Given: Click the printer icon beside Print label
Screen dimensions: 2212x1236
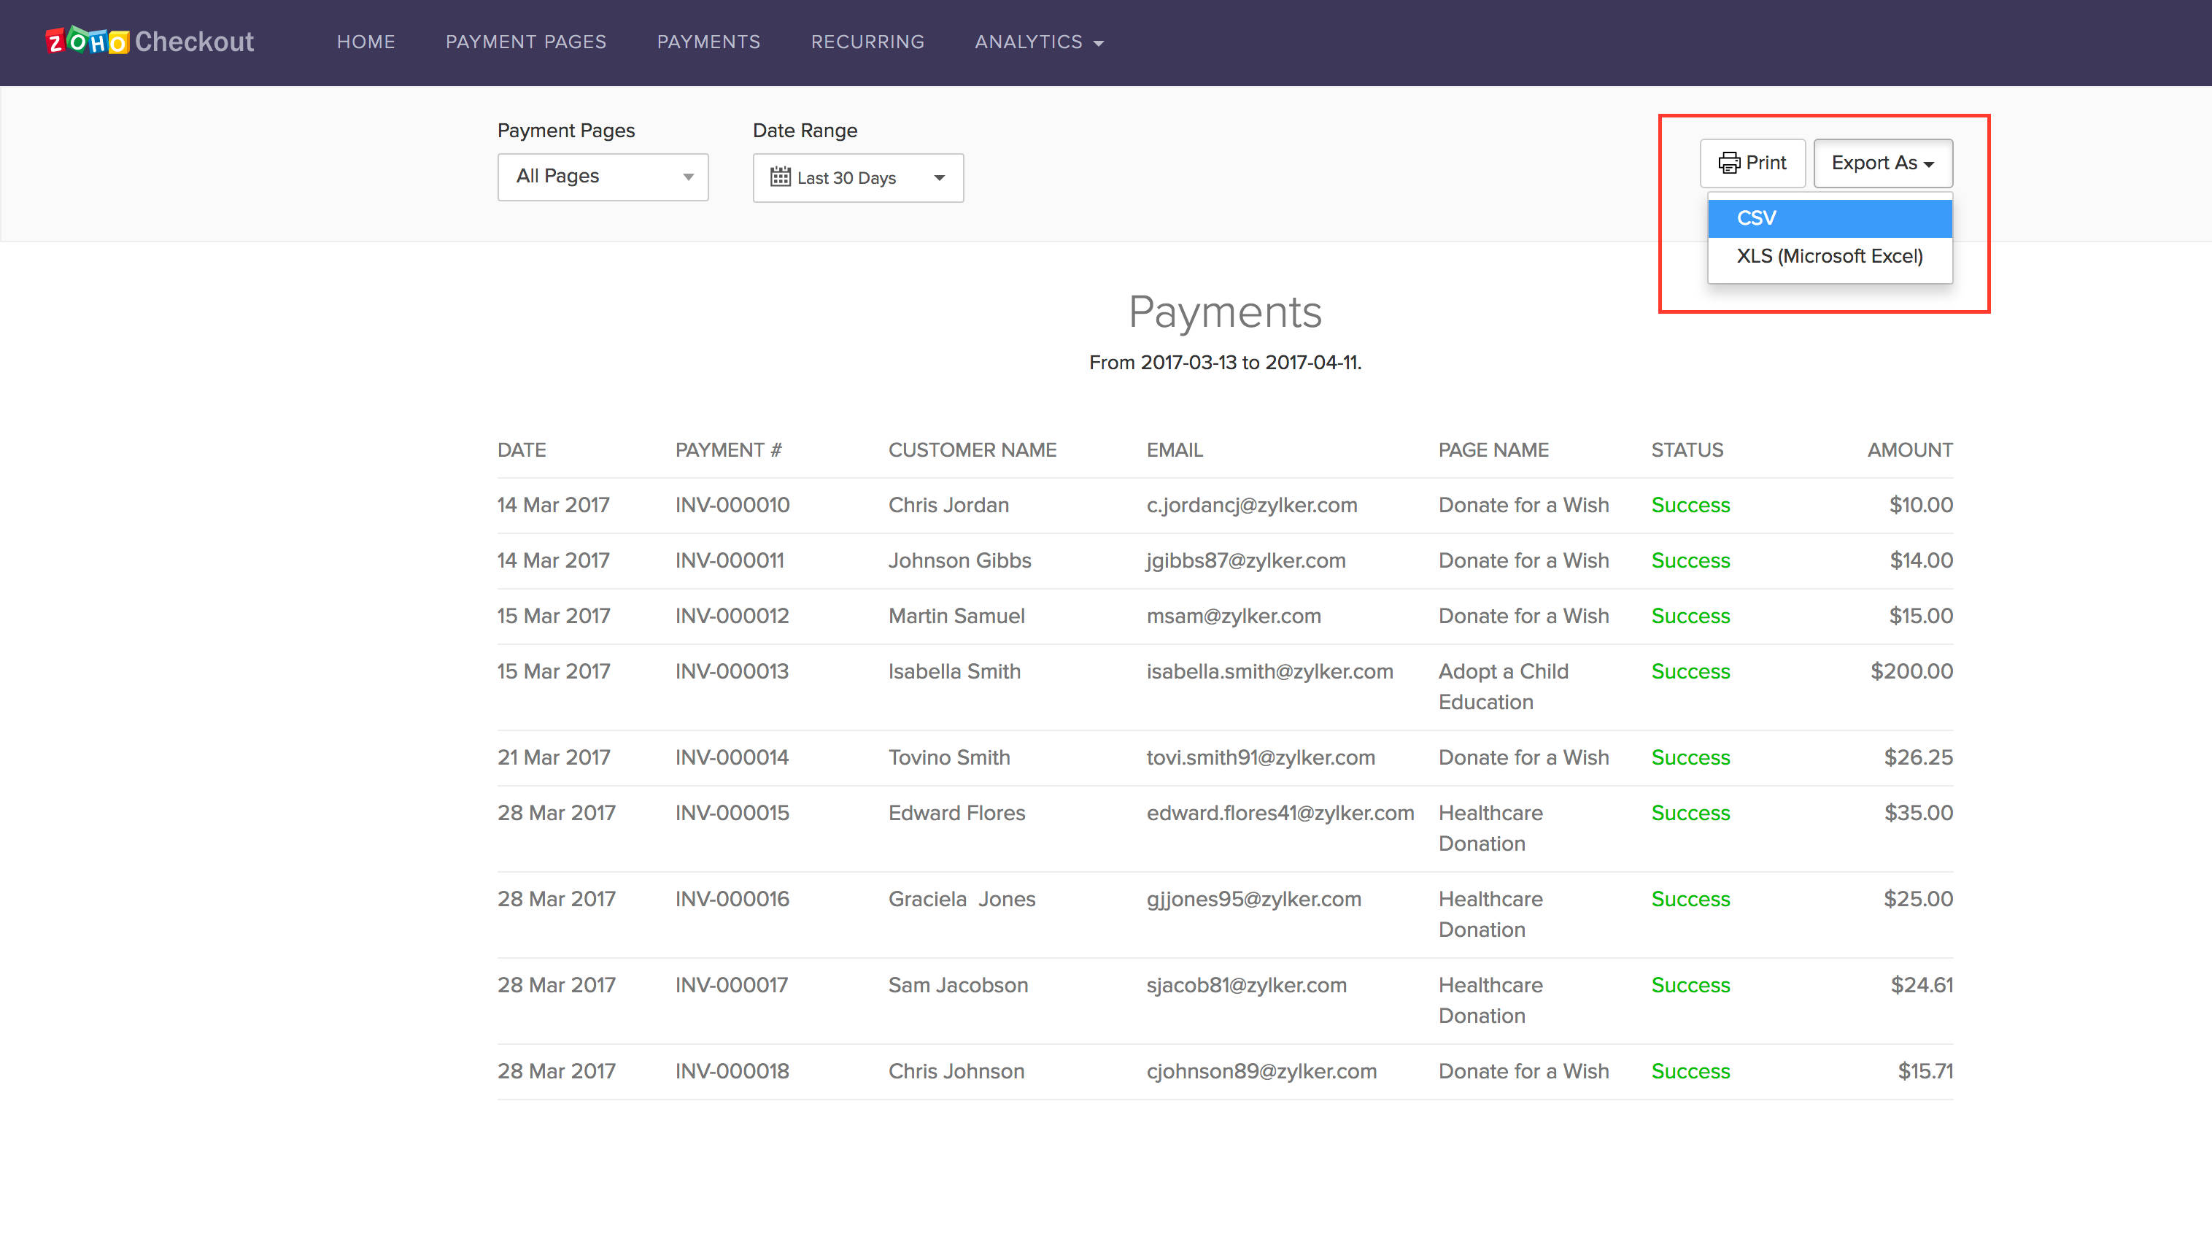Looking at the screenshot, I should click(x=1728, y=162).
